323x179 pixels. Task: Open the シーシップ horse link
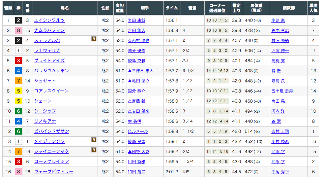point(45,111)
